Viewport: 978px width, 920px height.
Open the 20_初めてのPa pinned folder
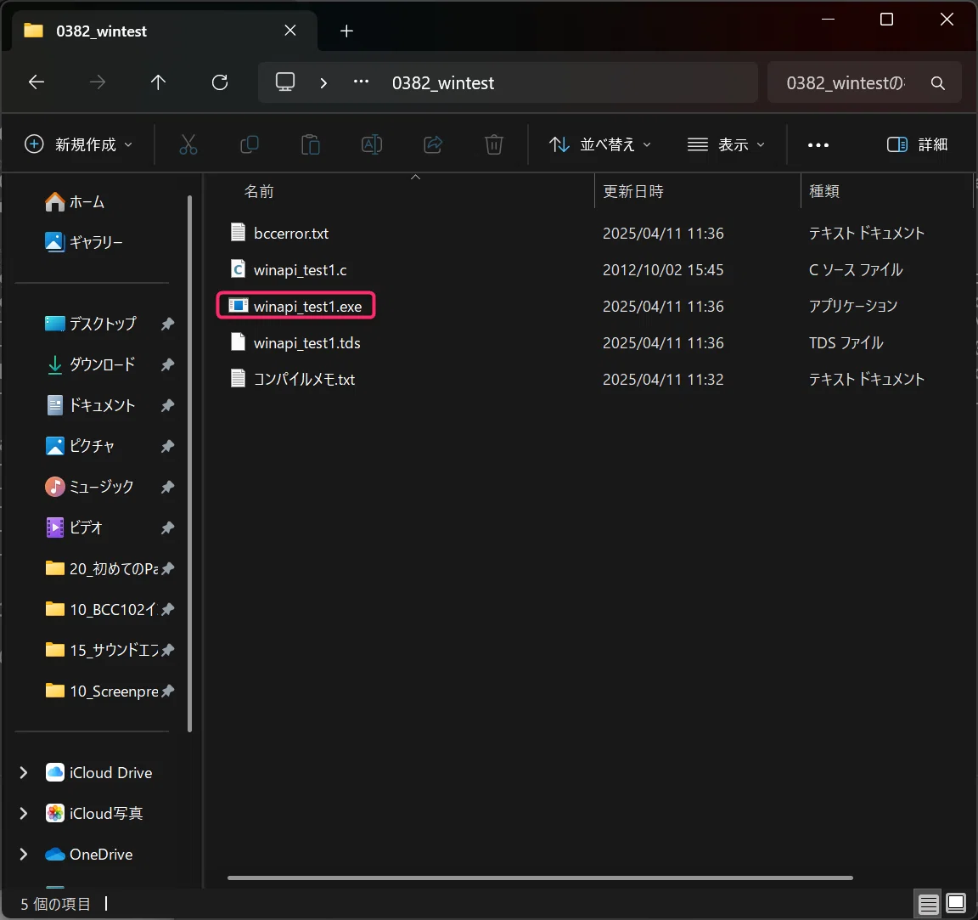(102, 568)
